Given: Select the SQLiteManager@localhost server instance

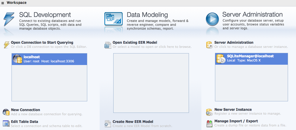Looking at the screenshot, I should pyautogui.click(x=251, y=59).
